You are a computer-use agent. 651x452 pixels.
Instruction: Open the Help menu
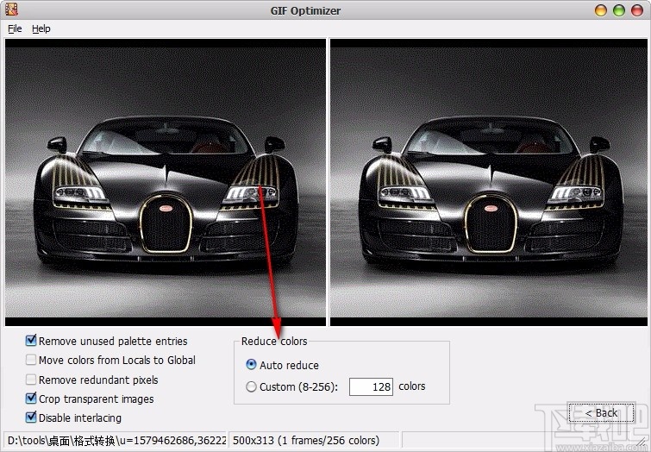point(41,28)
